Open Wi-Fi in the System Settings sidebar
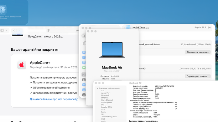The height and width of the screenshot is (122, 218). pyautogui.click(x=84, y=52)
